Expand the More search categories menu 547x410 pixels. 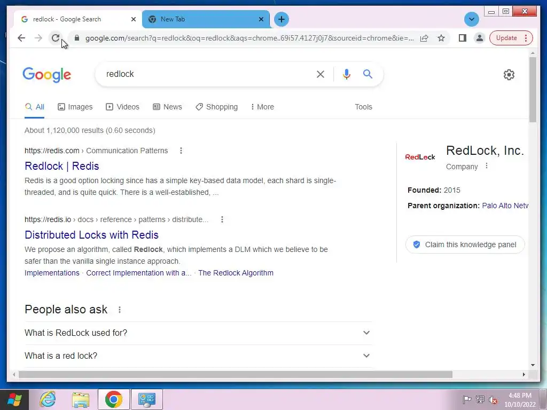point(262,107)
